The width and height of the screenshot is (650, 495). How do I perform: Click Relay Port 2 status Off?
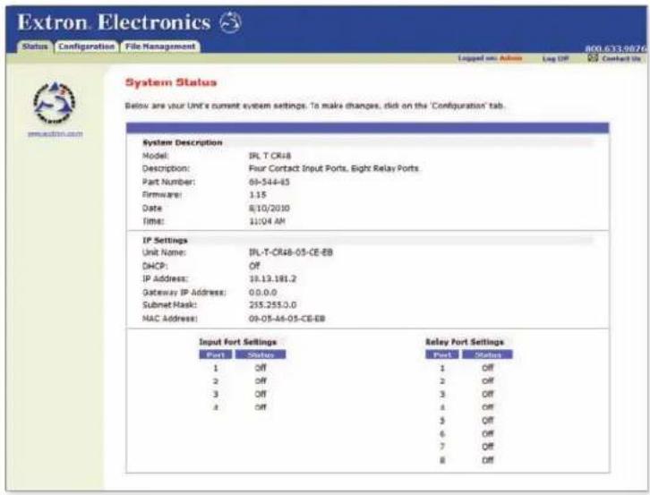click(488, 381)
